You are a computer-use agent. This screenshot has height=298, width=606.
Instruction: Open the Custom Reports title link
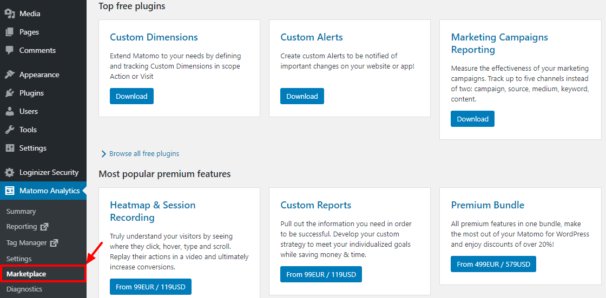pos(316,205)
